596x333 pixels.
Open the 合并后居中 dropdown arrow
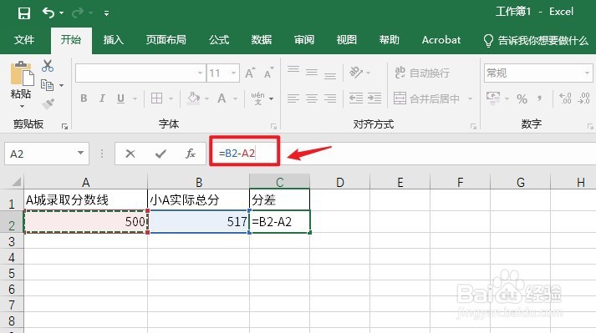pyautogui.click(x=470, y=98)
